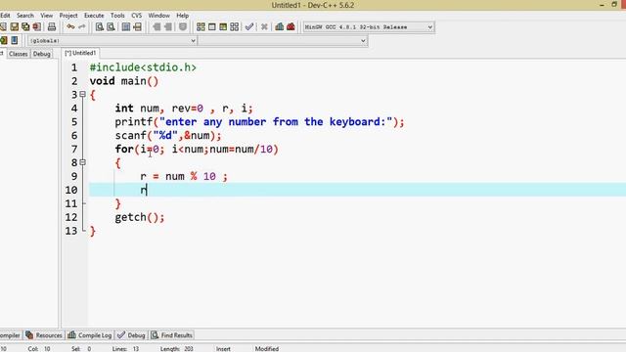Viewport: 626px width, 352px height.
Task: Open the Help menu
Action: (183, 16)
